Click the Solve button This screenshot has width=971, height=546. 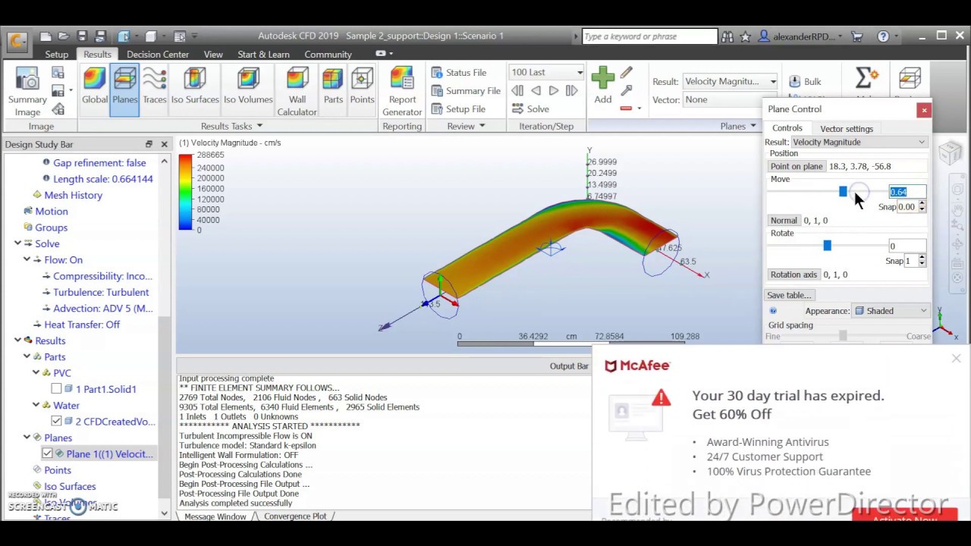(x=530, y=108)
